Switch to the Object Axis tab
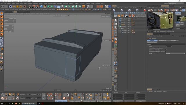186x105 pixels. coord(173,41)
